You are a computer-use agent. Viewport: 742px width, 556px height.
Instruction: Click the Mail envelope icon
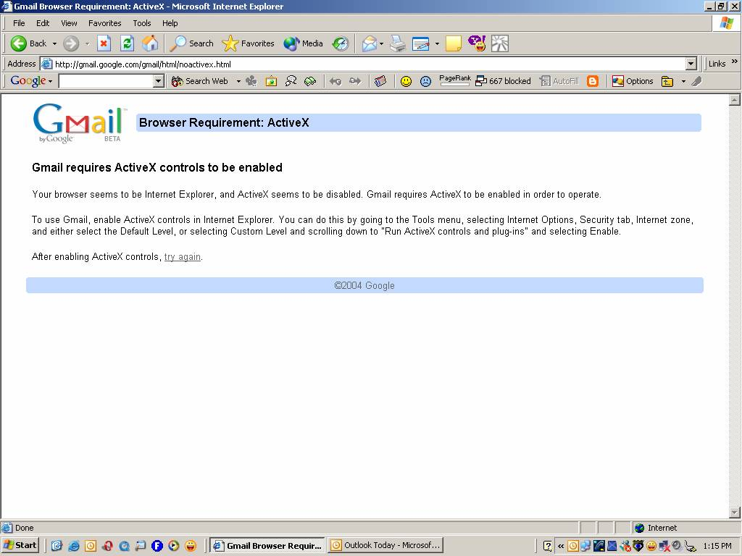point(369,43)
